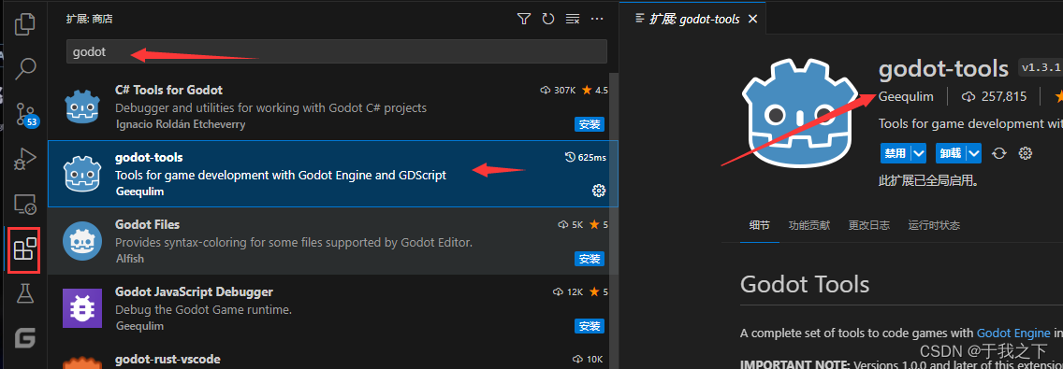Open Source Control with 53 badge
The width and height of the screenshot is (1063, 369).
26,114
